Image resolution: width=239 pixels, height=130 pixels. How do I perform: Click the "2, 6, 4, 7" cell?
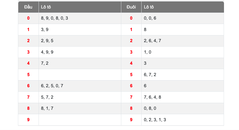[152, 41]
